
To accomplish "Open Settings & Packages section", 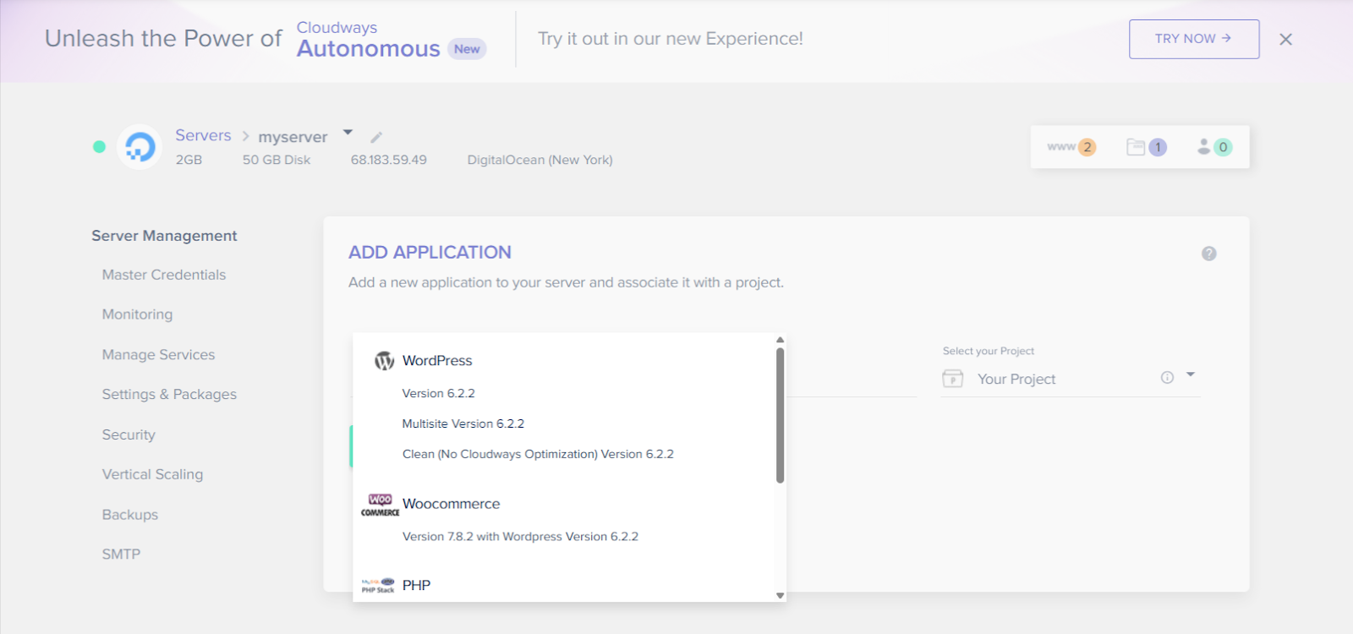I will click(169, 395).
